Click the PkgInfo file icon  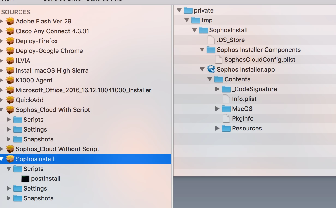tap(226, 118)
